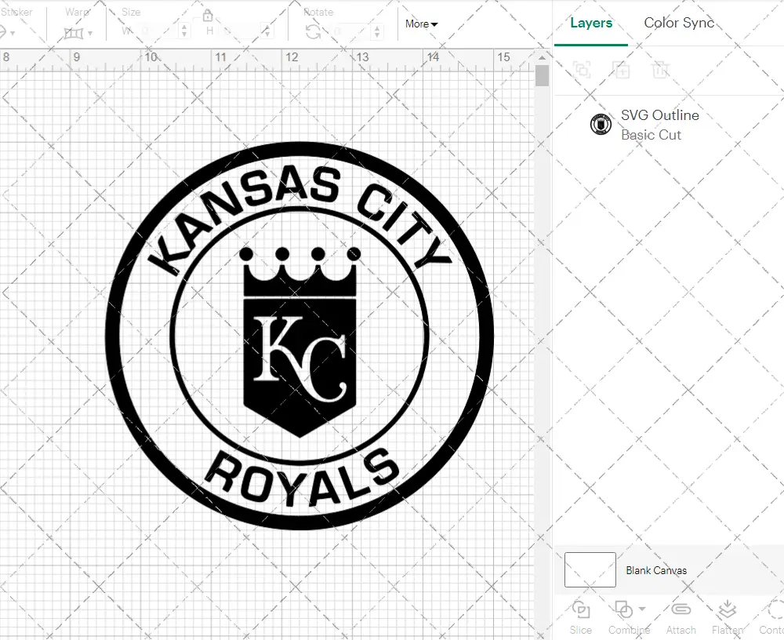The width and height of the screenshot is (784, 640).
Task: Open the More dropdown menu
Action: click(421, 24)
